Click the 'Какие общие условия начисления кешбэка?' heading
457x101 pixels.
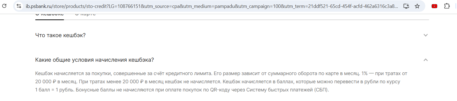tap(95, 60)
